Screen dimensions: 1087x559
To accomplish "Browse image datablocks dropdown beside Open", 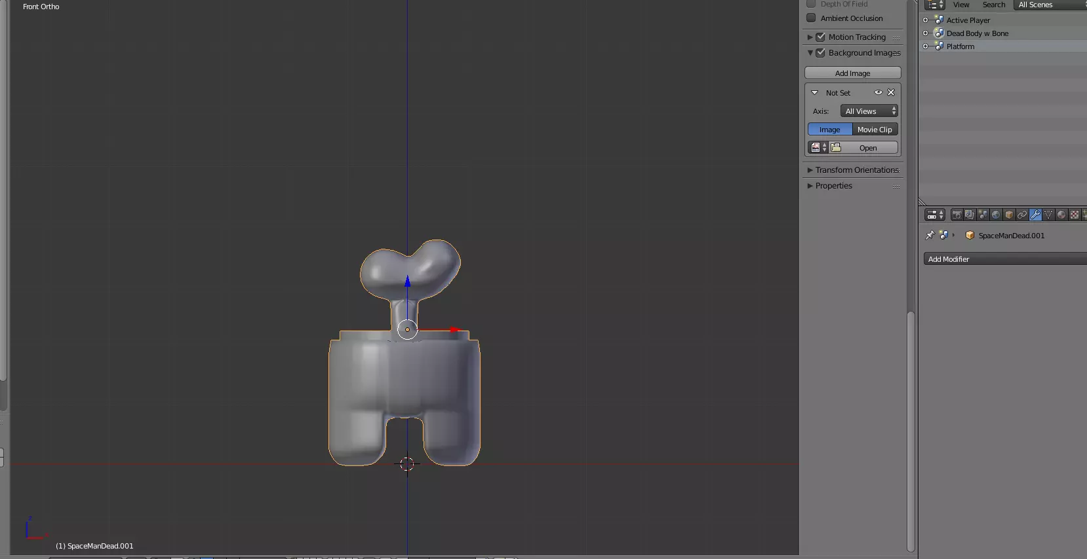I will point(818,148).
